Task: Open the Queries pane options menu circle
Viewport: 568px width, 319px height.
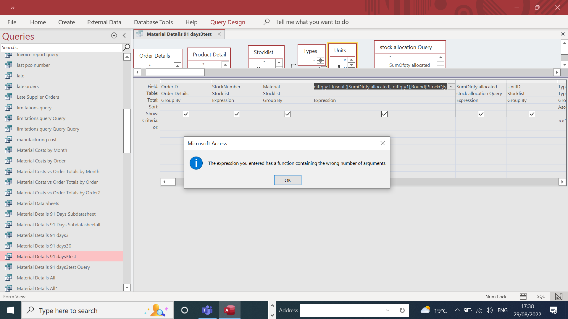Action: (x=114, y=36)
